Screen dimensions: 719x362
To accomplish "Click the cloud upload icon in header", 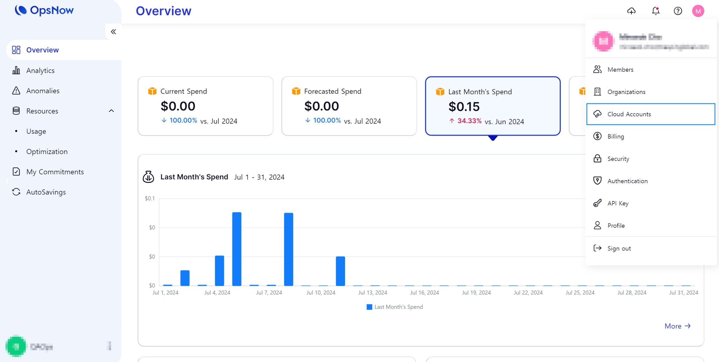I will 631,11.
